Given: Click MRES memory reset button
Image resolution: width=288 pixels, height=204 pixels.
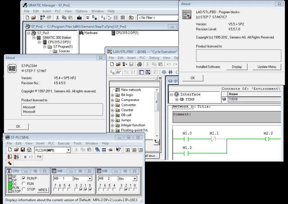Looking at the screenshot, I should pos(43,190).
